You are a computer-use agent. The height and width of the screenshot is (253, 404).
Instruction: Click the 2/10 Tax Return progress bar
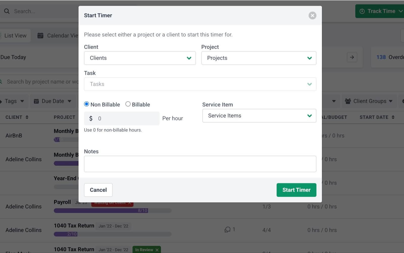point(113,234)
